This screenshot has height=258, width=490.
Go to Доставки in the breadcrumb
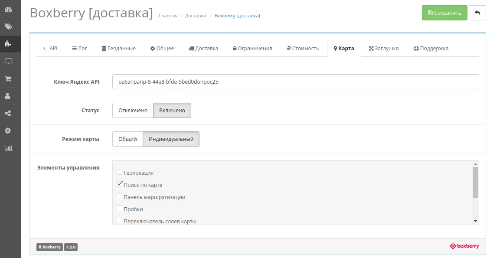[x=196, y=16]
